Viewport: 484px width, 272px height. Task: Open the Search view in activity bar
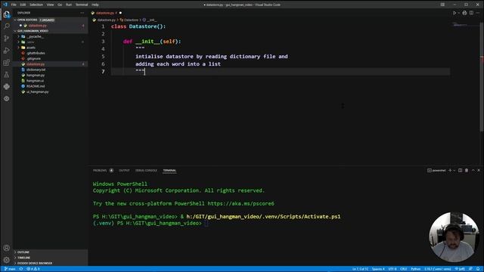click(7, 26)
